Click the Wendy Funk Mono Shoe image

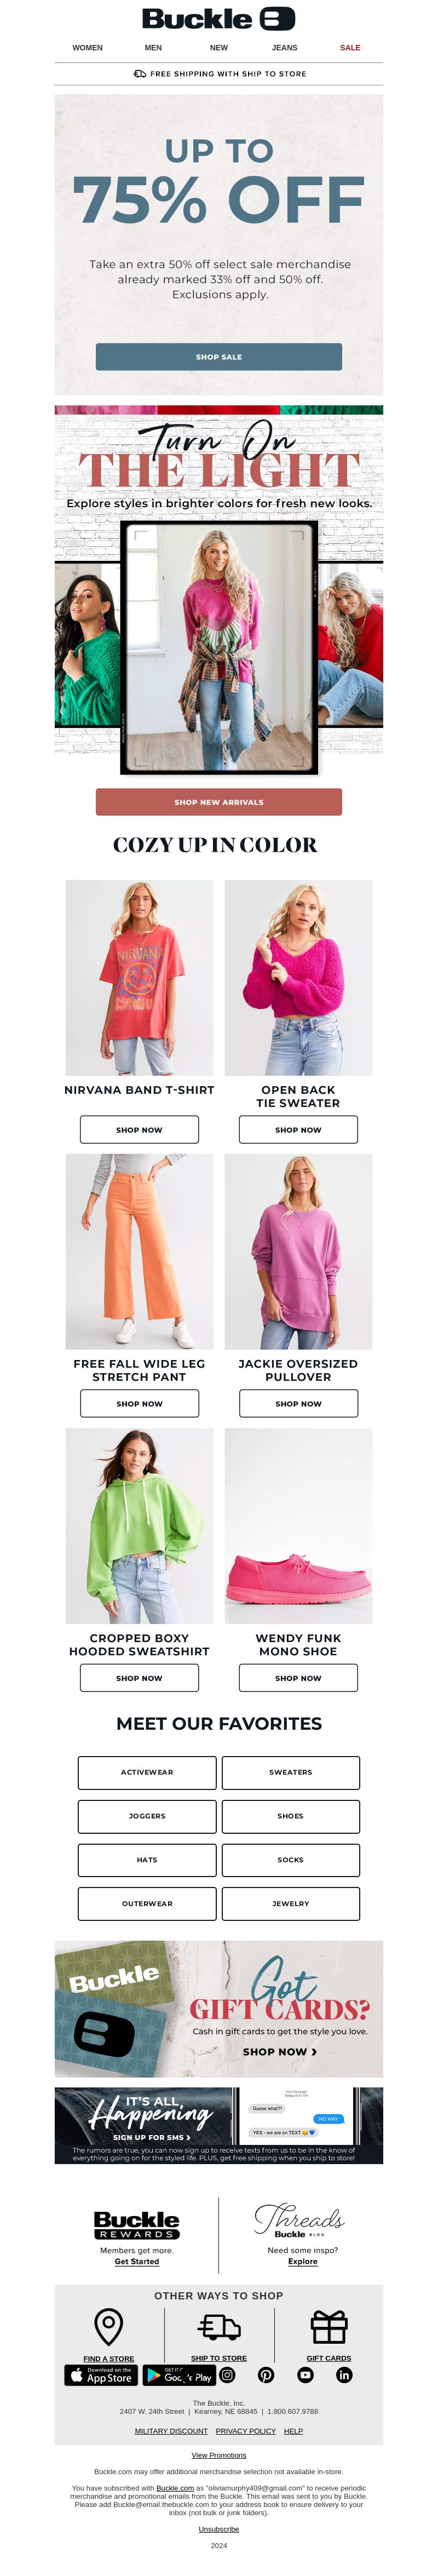[x=299, y=1526]
